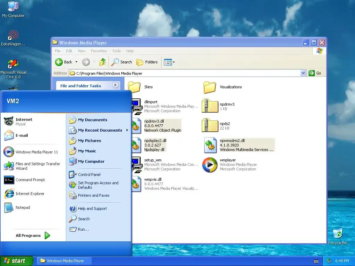This screenshot has width=355, height=266.
Task: Open the Favorites menu
Action: coord(99,51)
